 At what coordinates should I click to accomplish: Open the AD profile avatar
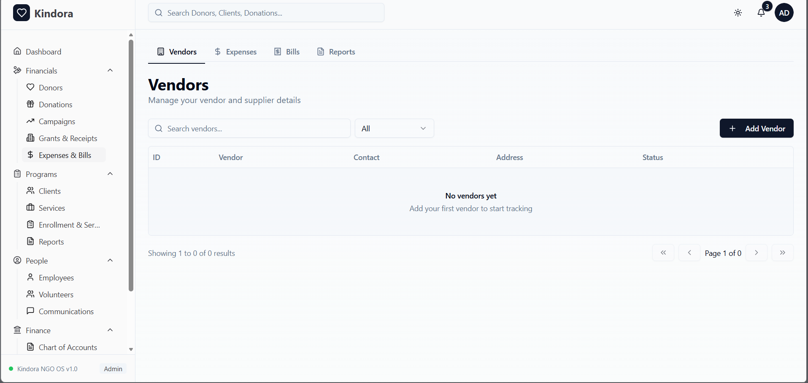784,13
